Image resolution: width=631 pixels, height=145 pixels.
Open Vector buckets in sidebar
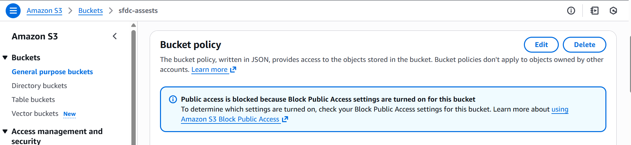pos(35,114)
